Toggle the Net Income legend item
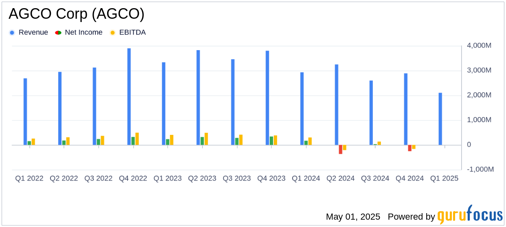 pyautogui.click(x=79, y=33)
